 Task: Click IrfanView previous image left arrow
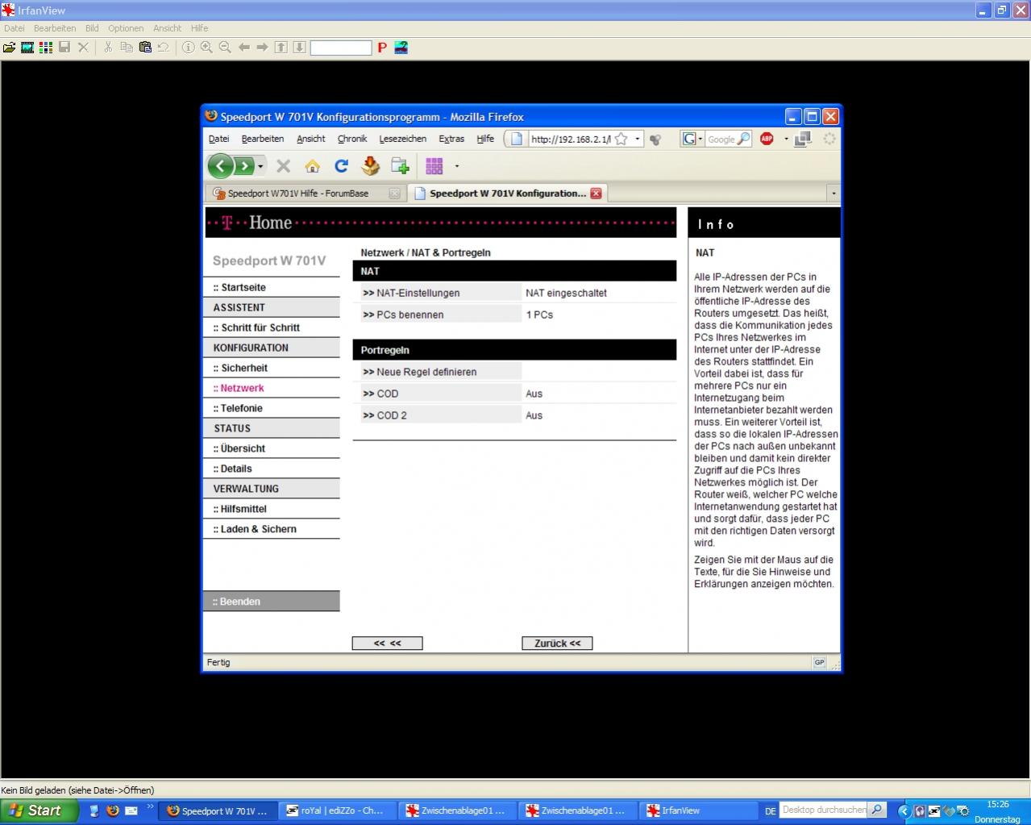tap(244, 48)
